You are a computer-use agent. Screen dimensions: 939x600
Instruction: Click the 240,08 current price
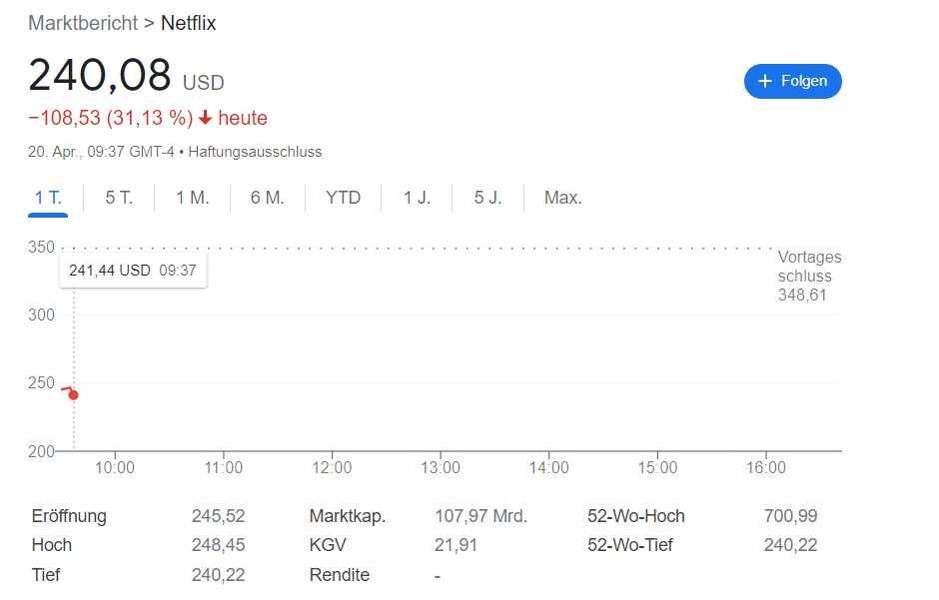point(100,75)
